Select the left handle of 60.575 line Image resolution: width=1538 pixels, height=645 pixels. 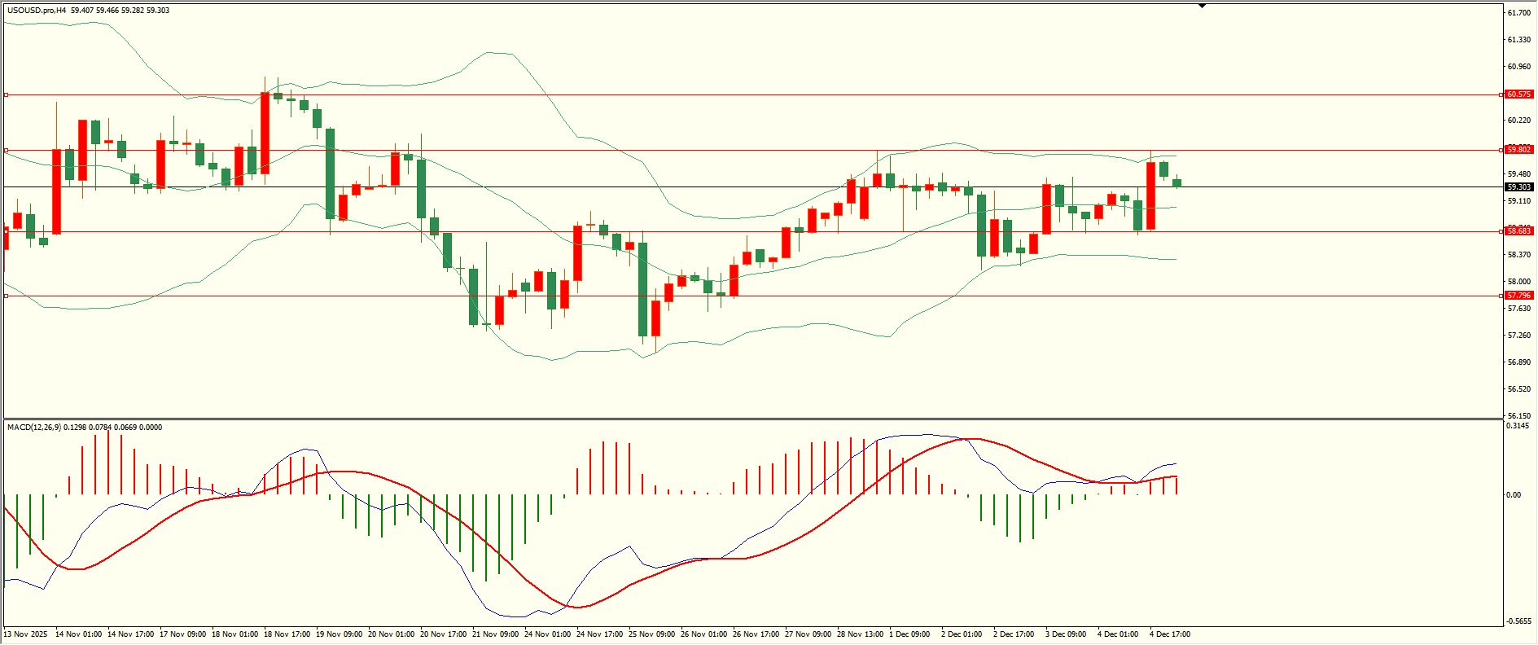pyautogui.click(x=7, y=95)
